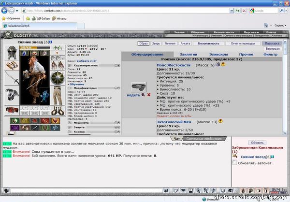Click the IE stop loading button

click(x=244, y=11)
